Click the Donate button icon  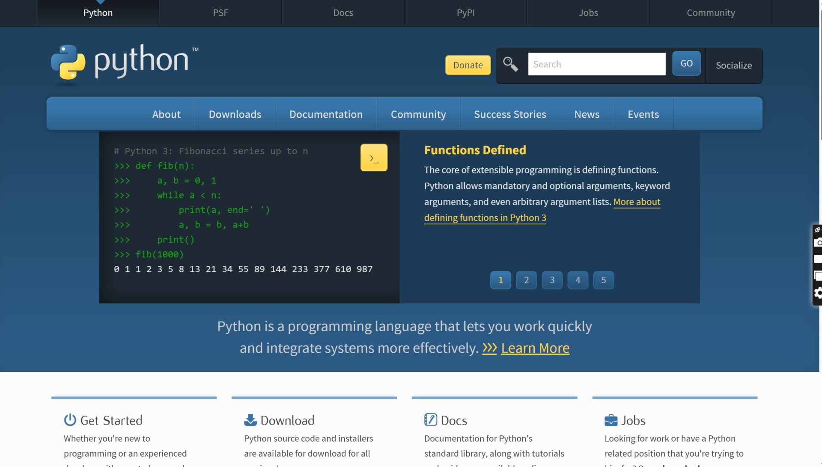[468, 65]
